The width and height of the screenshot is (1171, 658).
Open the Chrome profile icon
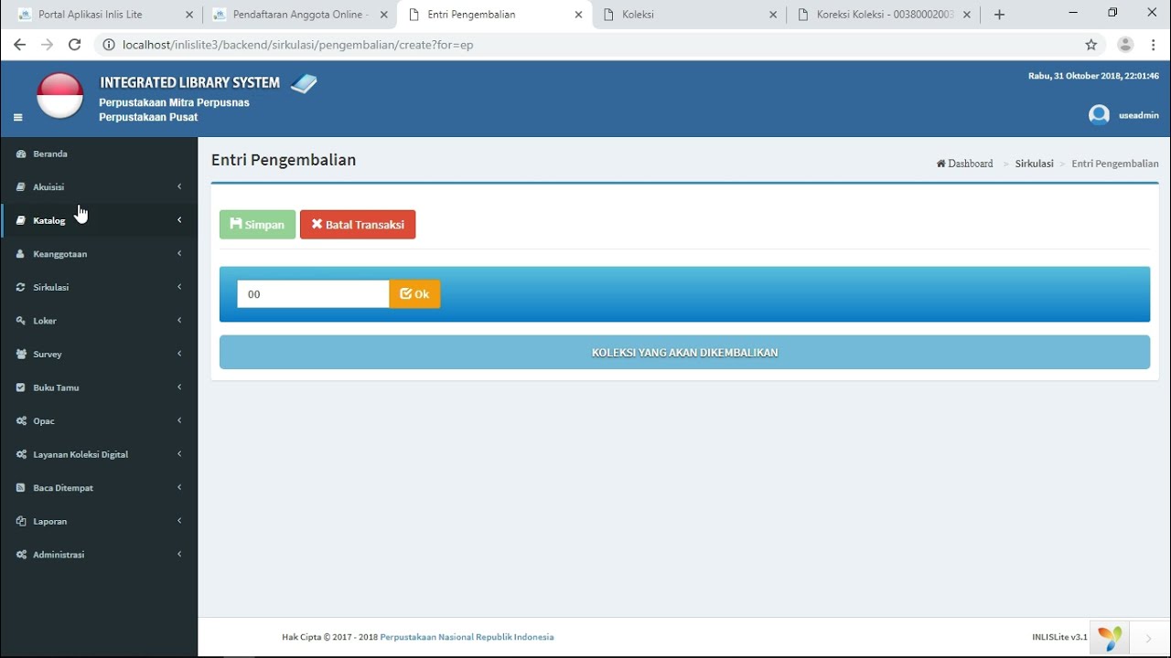click(x=1126, y=45)
